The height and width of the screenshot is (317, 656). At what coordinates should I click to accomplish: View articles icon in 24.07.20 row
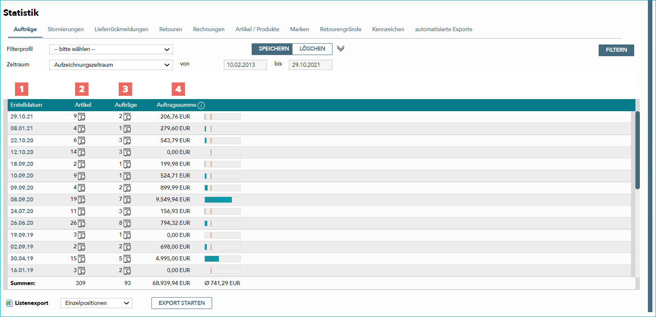pyautogui.click(x=82, y=211)
